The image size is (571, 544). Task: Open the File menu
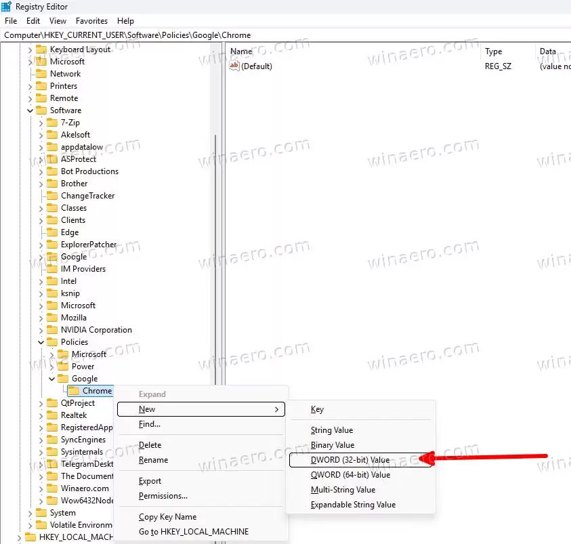pos(11,21)
